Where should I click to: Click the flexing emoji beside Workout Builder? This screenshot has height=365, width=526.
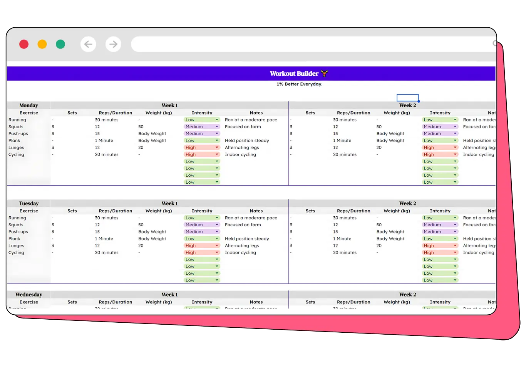pos(324,73)
